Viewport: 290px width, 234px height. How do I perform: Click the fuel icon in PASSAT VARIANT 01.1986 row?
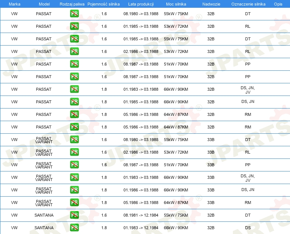click(x=74, y=190)
